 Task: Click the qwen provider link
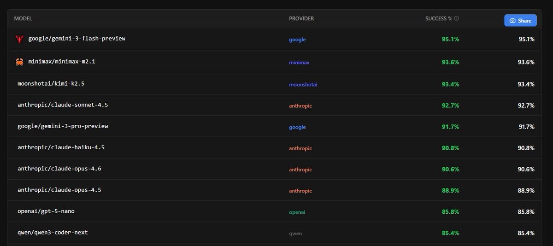click(295, 234)
